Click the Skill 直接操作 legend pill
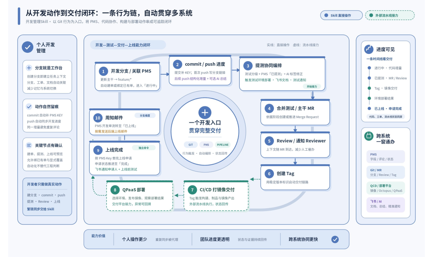Viewport: 433px width, 257px height. pyautogui.click(x=341, y=16)
